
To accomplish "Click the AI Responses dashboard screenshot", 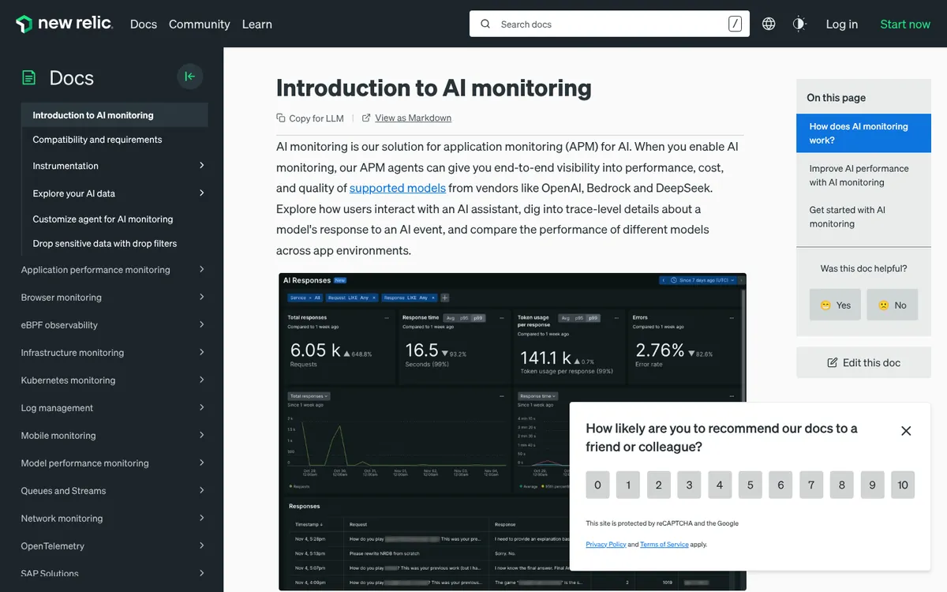I will [x=511, y=431].
